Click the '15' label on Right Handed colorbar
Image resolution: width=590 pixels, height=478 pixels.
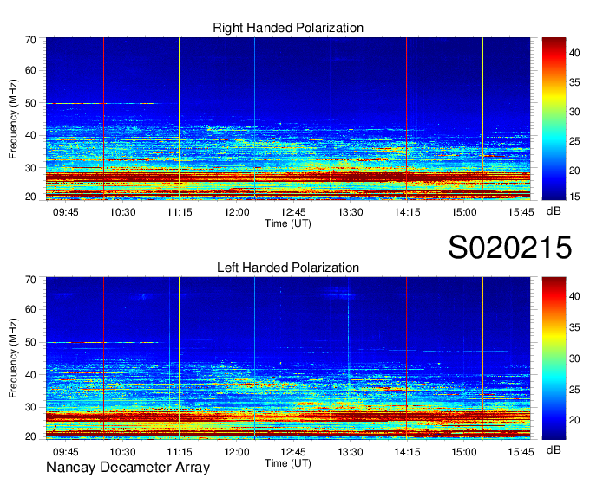(574, 197)
